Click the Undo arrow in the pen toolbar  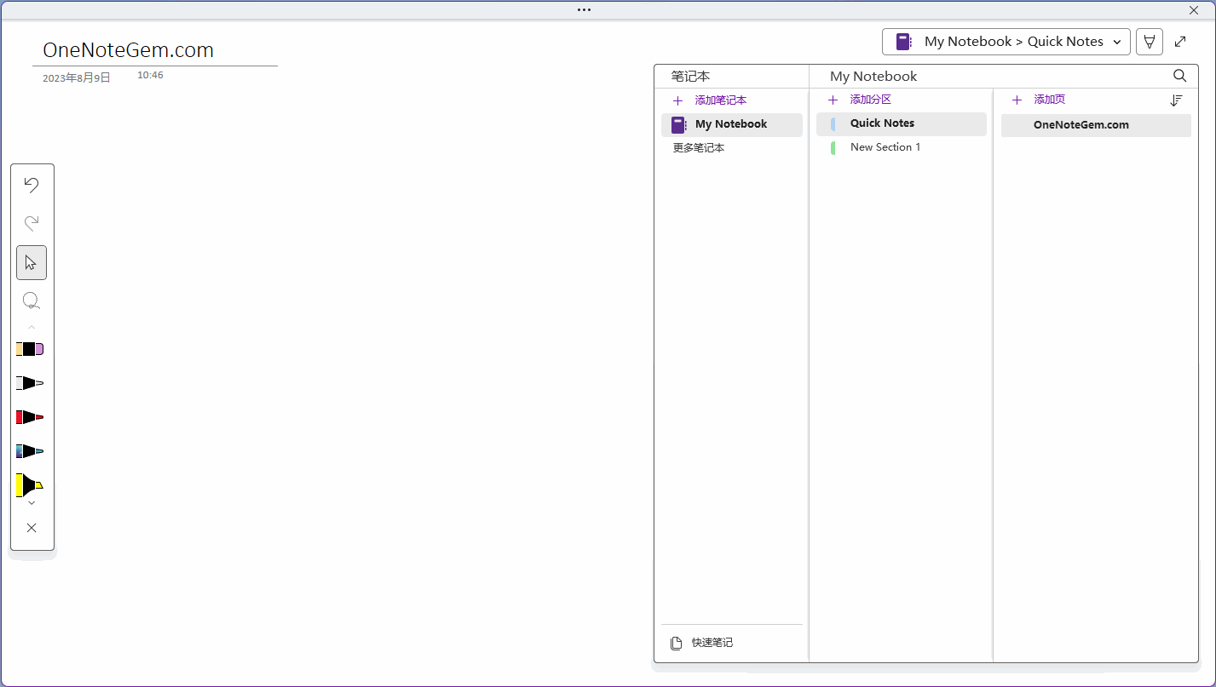(32, 185)
